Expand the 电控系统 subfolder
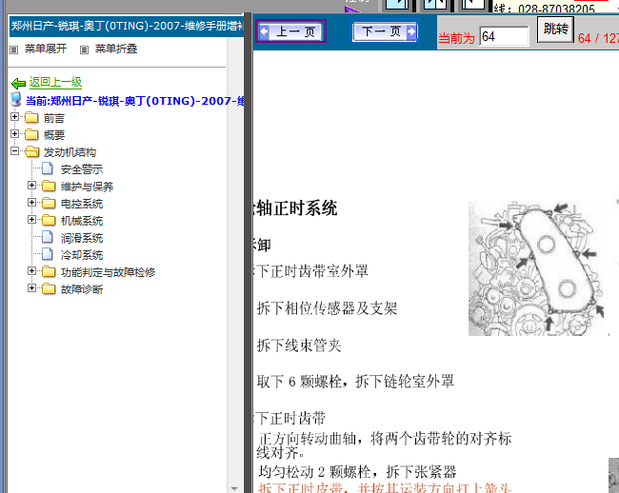This screenshot has width=619, height=493. (x=32, y=203)
